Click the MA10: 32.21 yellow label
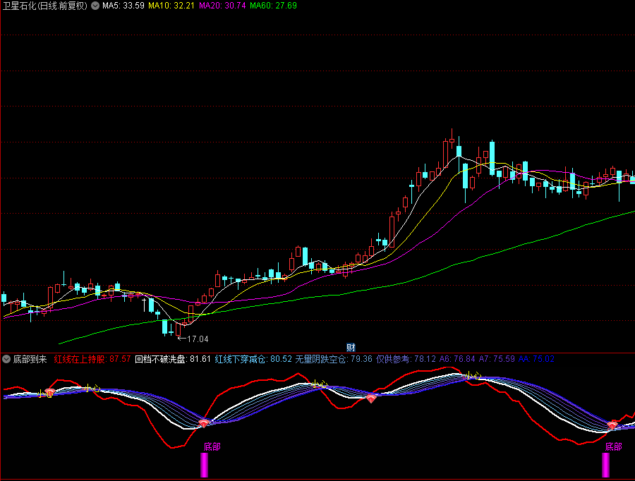Viewport: 635px width, 481px height. [x=171, y=6]
